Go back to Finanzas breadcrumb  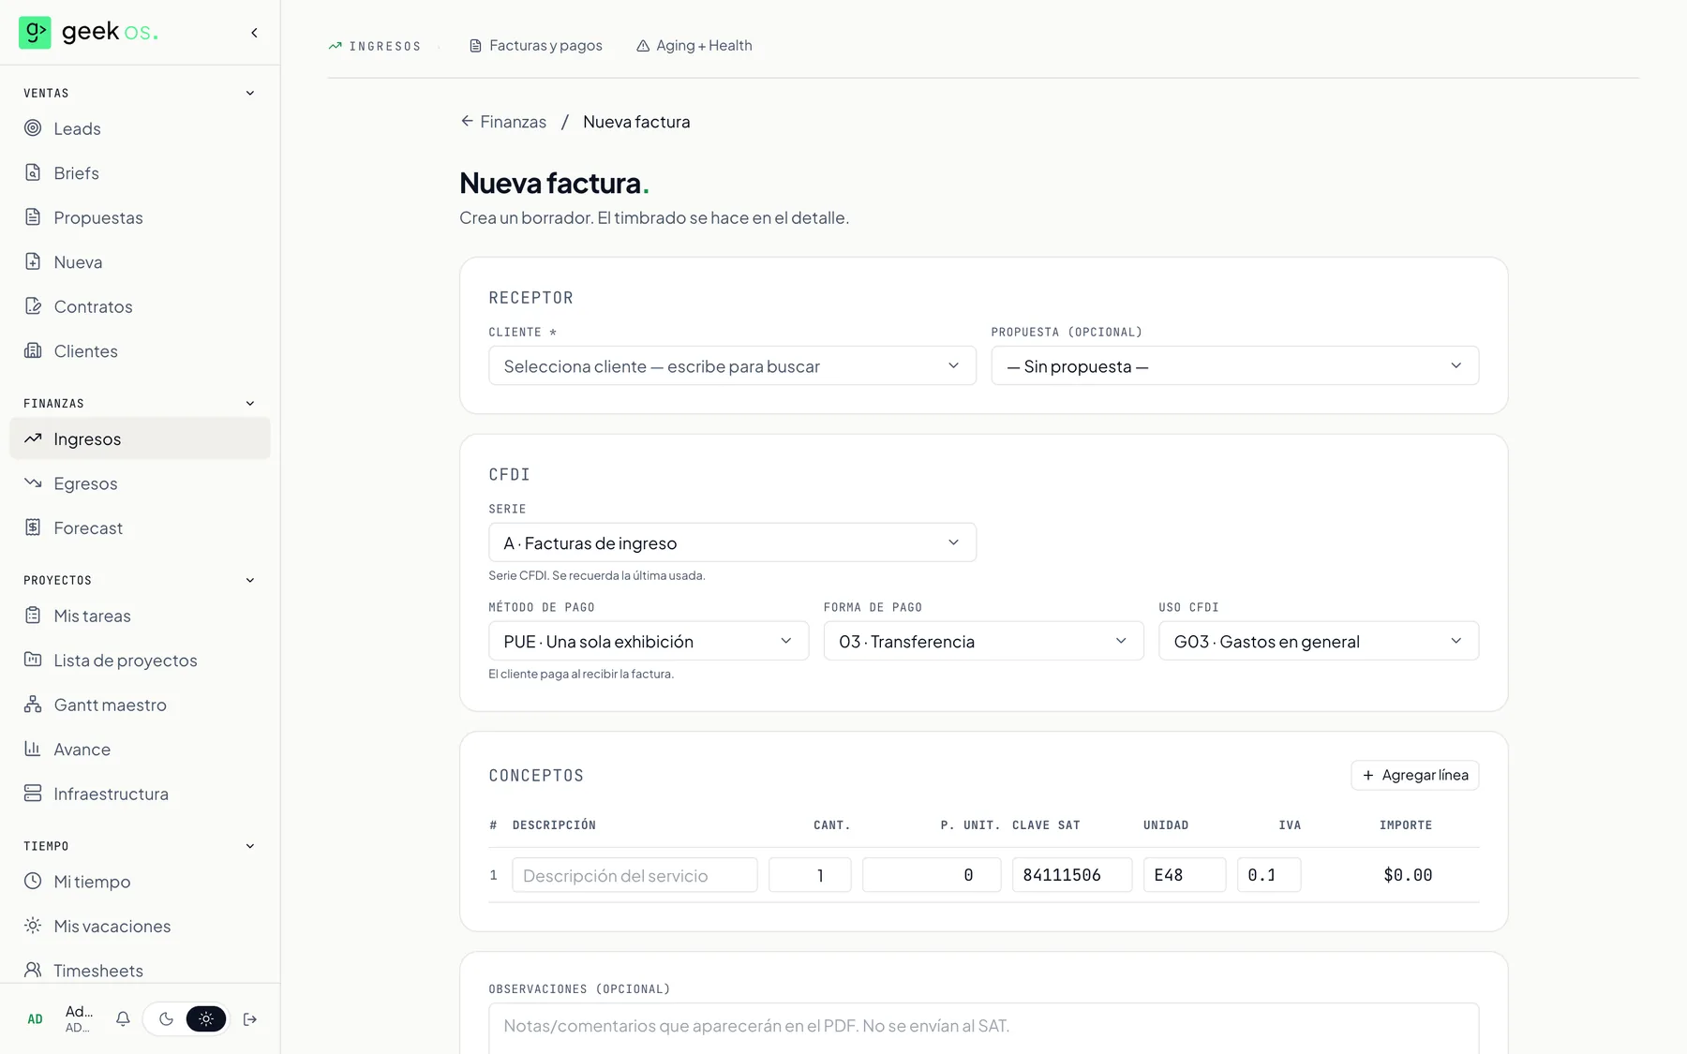[x=503, y=122]
